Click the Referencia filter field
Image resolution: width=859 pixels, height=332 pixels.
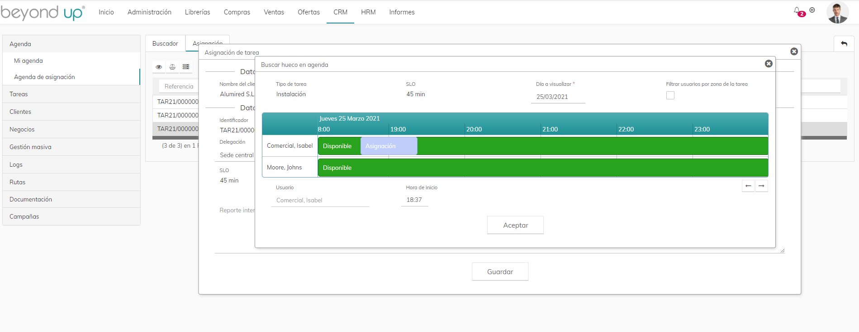179,86
